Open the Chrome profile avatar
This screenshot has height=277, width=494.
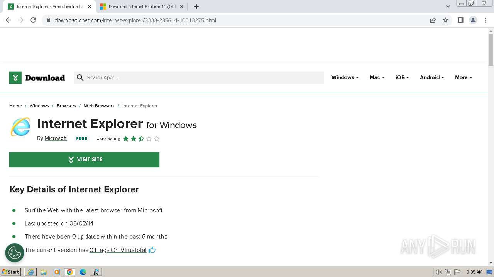point(473,20)
